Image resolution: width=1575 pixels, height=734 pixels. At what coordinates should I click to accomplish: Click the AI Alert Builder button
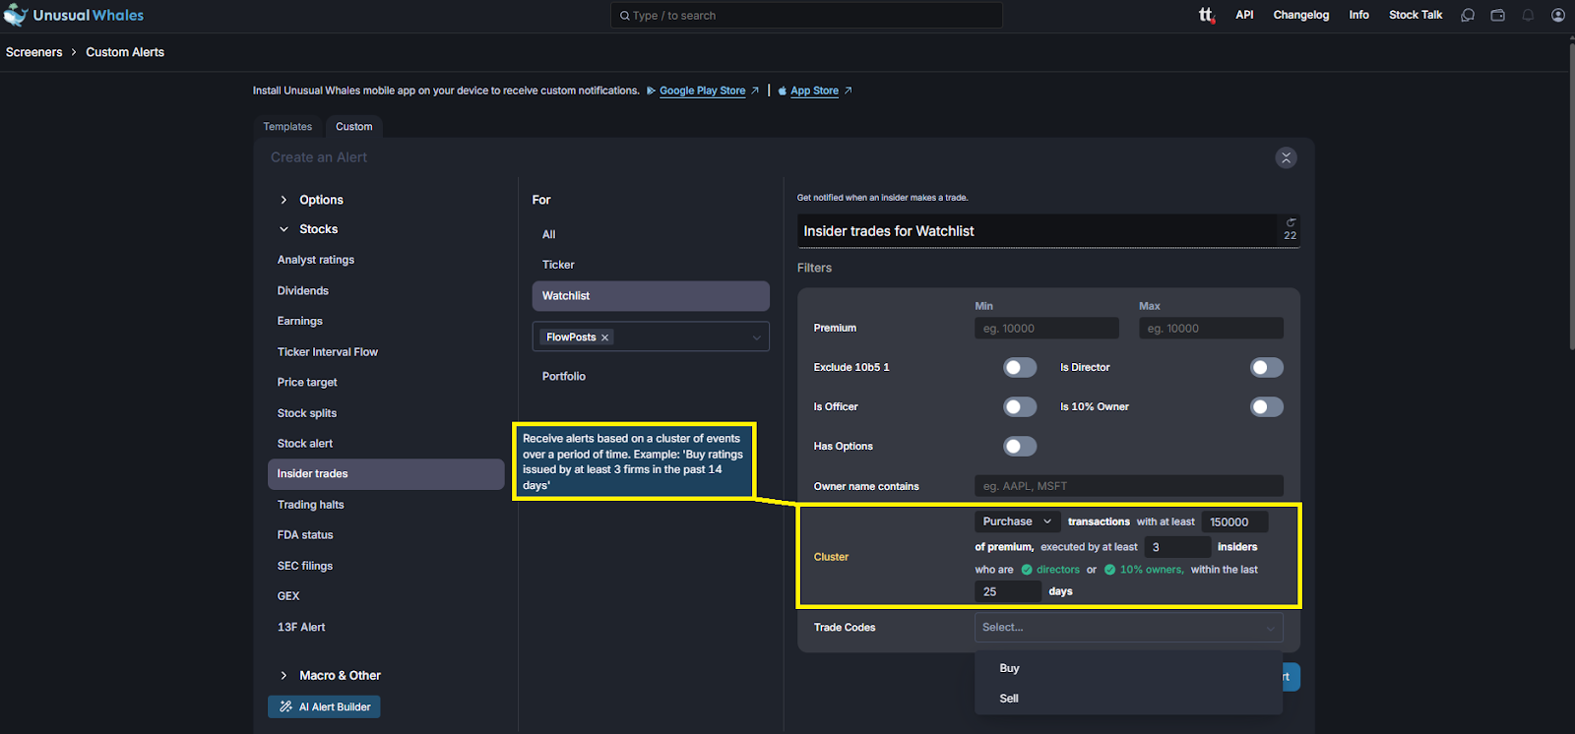(x=324, y=706)
